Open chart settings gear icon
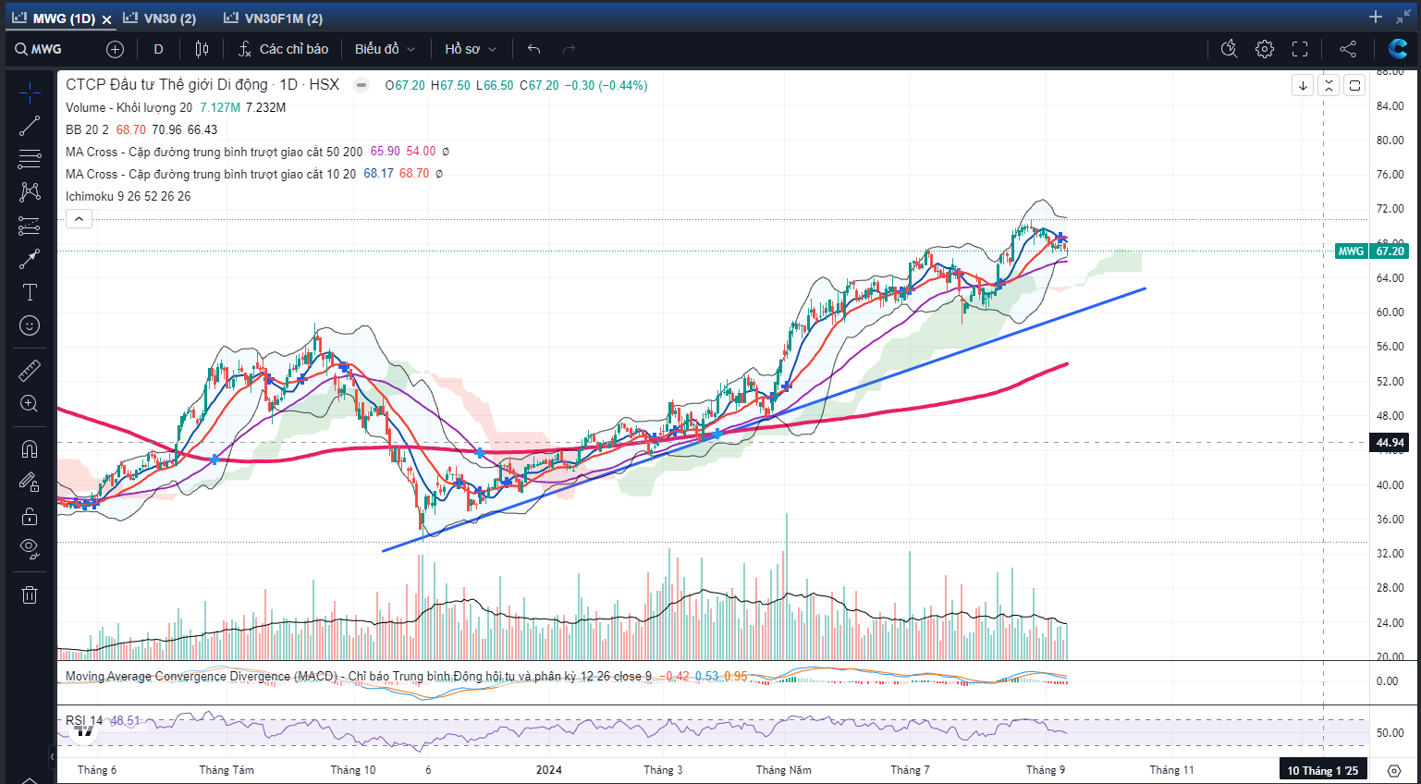1421x784 pixels. [x=1265, y=49]
